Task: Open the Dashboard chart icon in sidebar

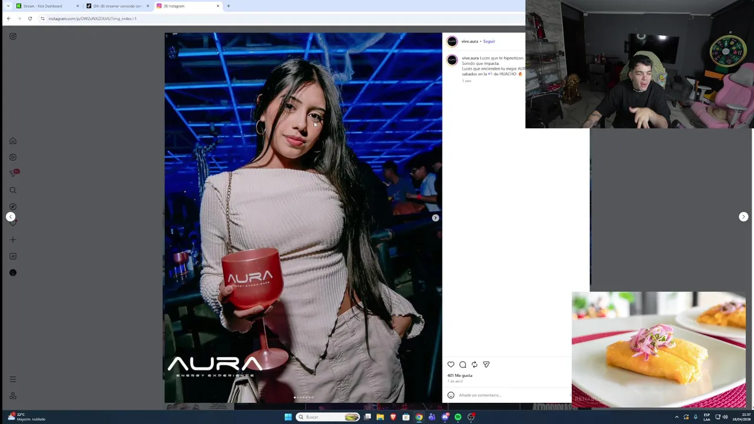Action: pos(13,256)
